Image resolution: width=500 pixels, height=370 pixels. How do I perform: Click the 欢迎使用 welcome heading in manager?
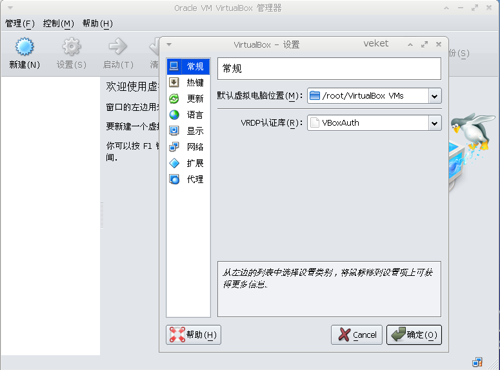(132, 86)
